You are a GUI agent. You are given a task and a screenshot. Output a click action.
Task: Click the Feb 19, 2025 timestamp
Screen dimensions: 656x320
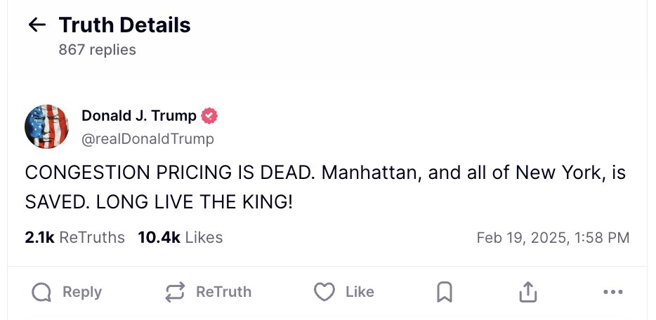coord(553,238)
